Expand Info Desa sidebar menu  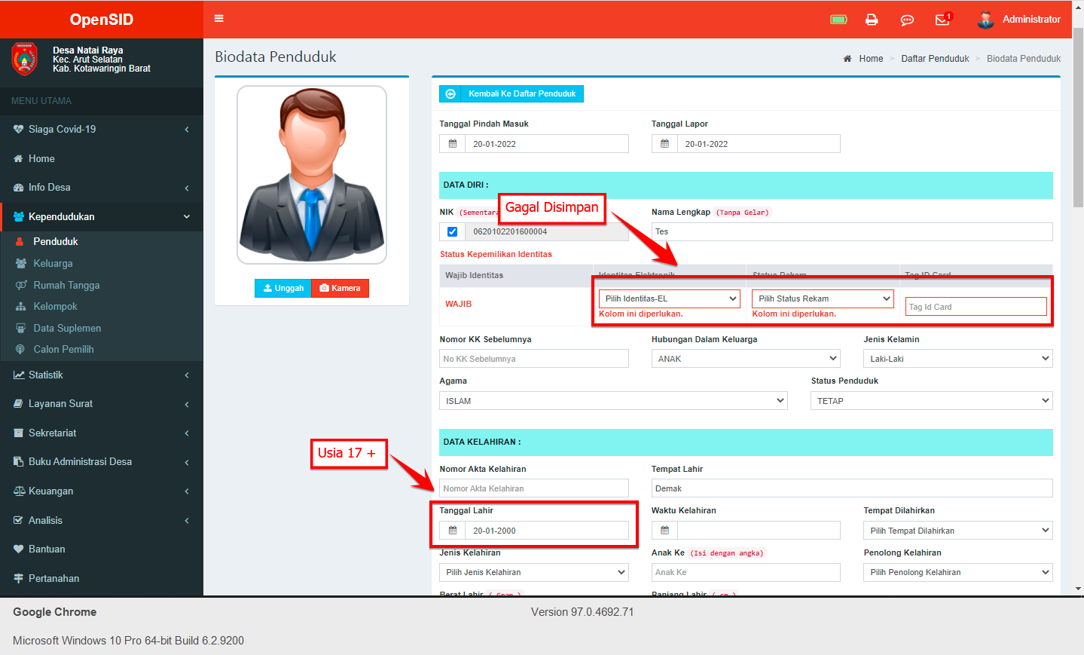pyautogui.click(x=102, y=188)
